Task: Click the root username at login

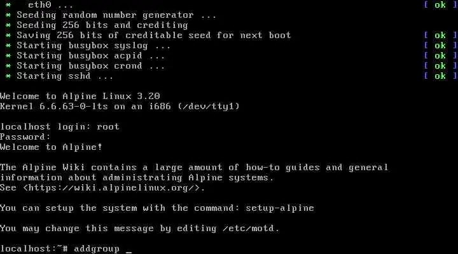Action: point(108,126)
